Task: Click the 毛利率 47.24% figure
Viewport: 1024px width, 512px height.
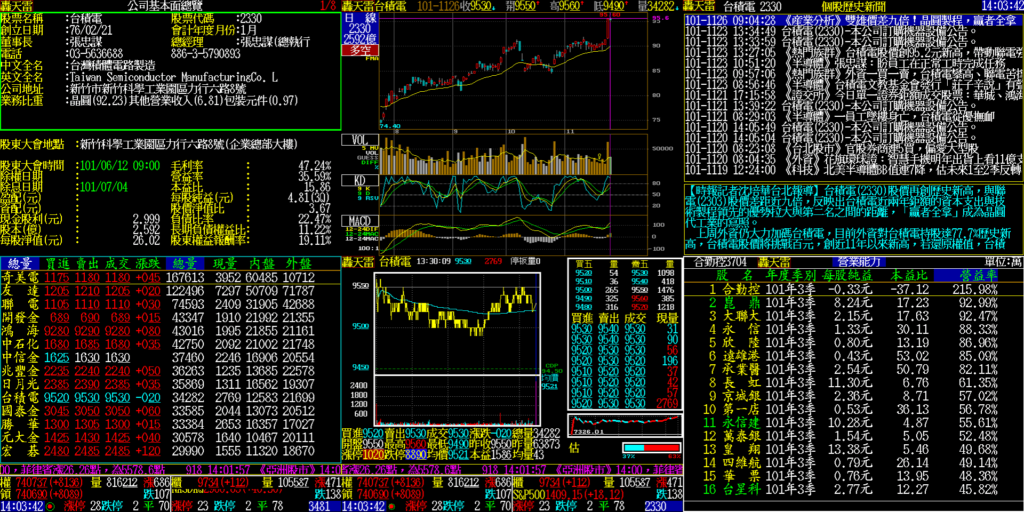Action: [x=314, y=165]
